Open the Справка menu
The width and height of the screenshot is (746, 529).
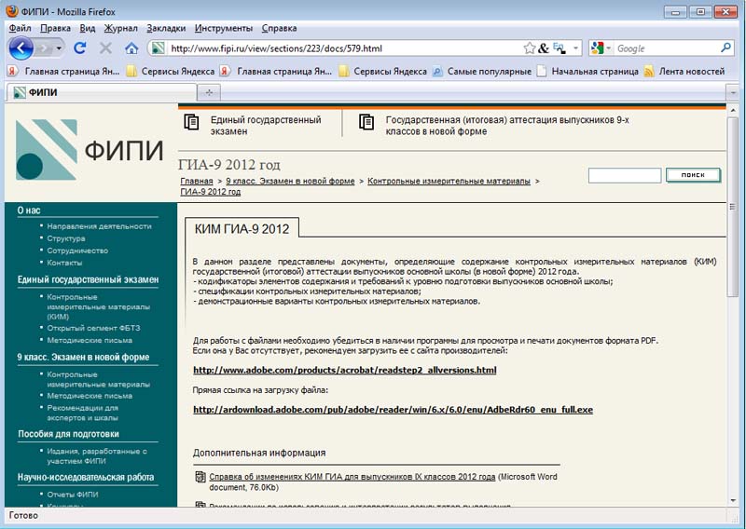point(279,28)
